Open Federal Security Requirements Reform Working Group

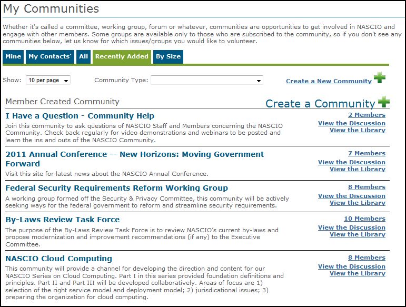[x=116, y=188]
